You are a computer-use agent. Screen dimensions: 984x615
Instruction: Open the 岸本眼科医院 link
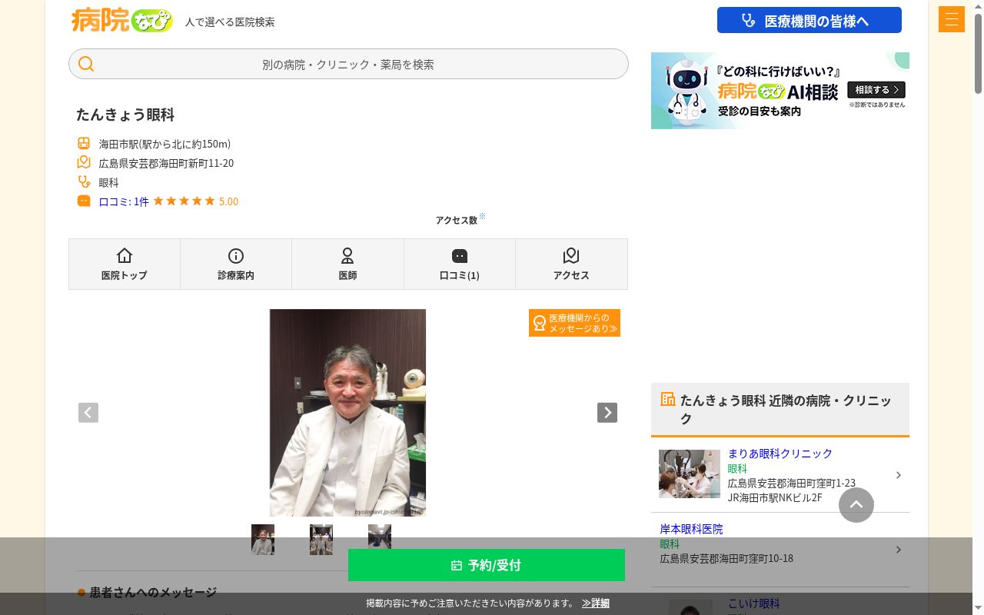pos(691,529)
